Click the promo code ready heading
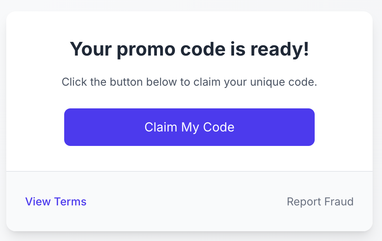Image resolution: width=382 pixels, height=241 pixels. point(189,49)
